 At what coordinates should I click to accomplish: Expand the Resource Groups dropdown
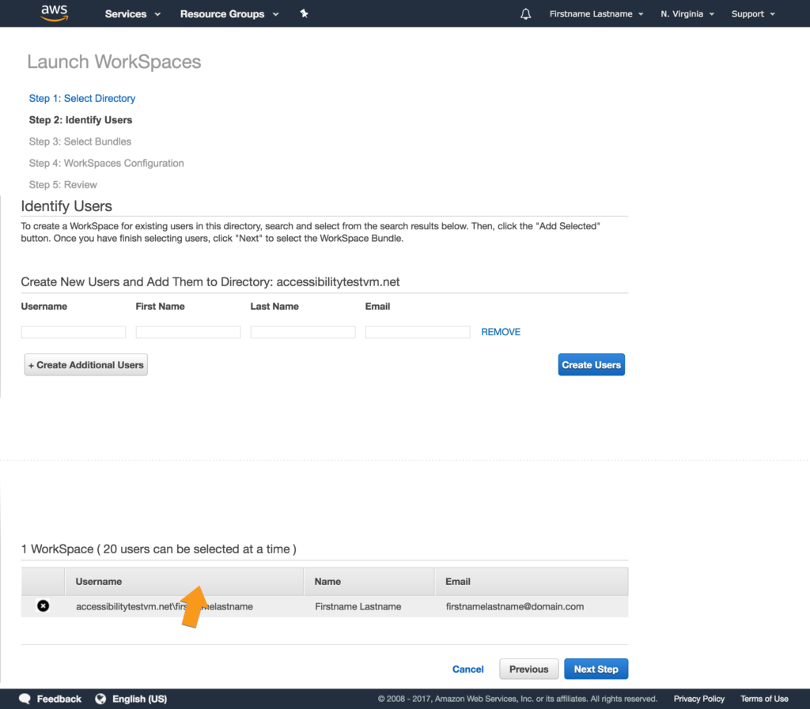[x=229, y=14]
